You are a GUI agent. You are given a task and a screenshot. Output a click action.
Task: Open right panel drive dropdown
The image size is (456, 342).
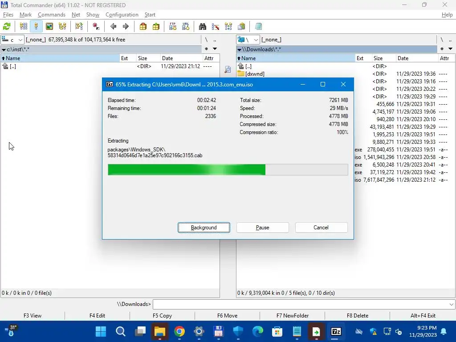point(248,40)
